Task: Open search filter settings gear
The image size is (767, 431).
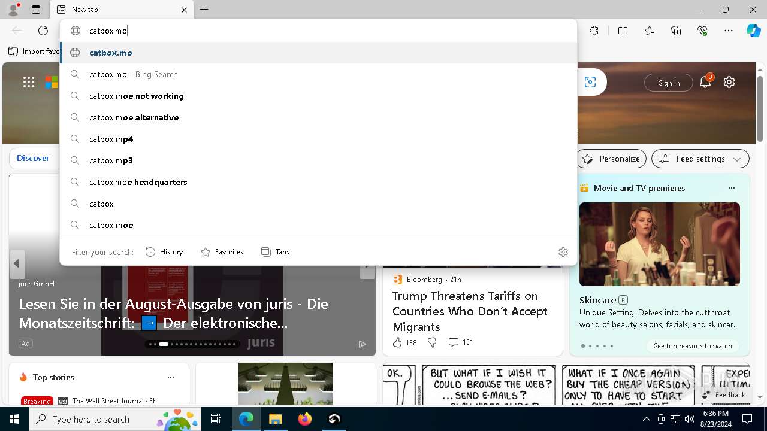Action: tap(563, 252)
